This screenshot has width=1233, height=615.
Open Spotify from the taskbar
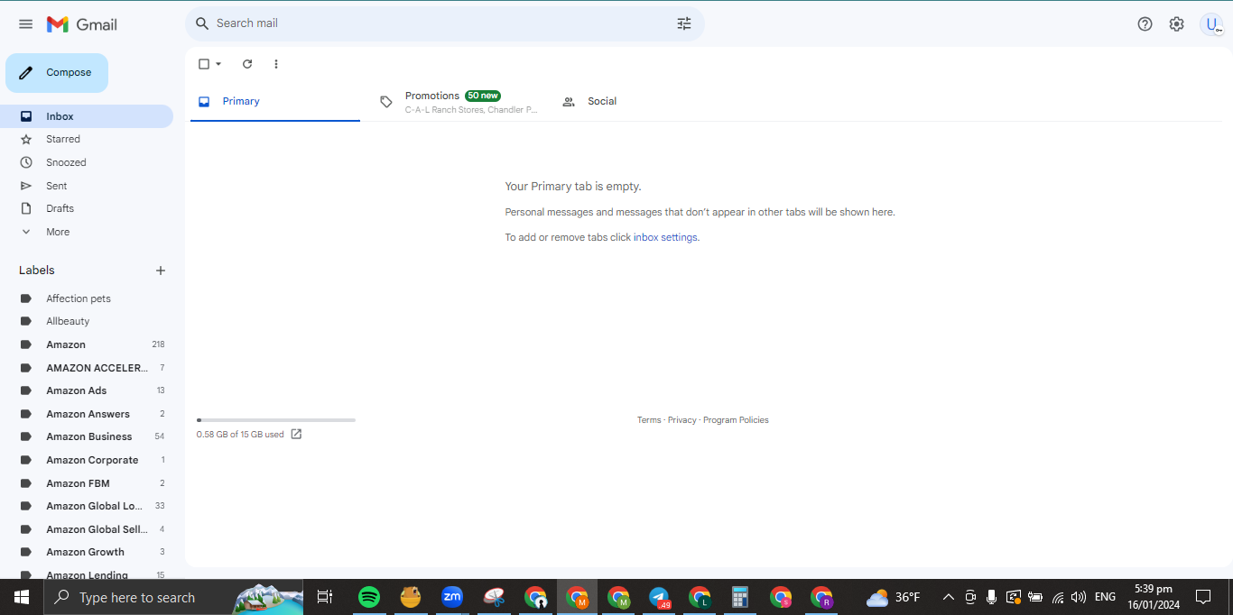pos(369,597)
